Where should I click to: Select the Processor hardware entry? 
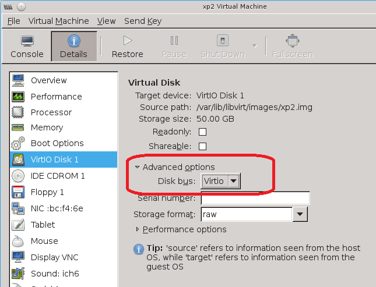point(51,112)
